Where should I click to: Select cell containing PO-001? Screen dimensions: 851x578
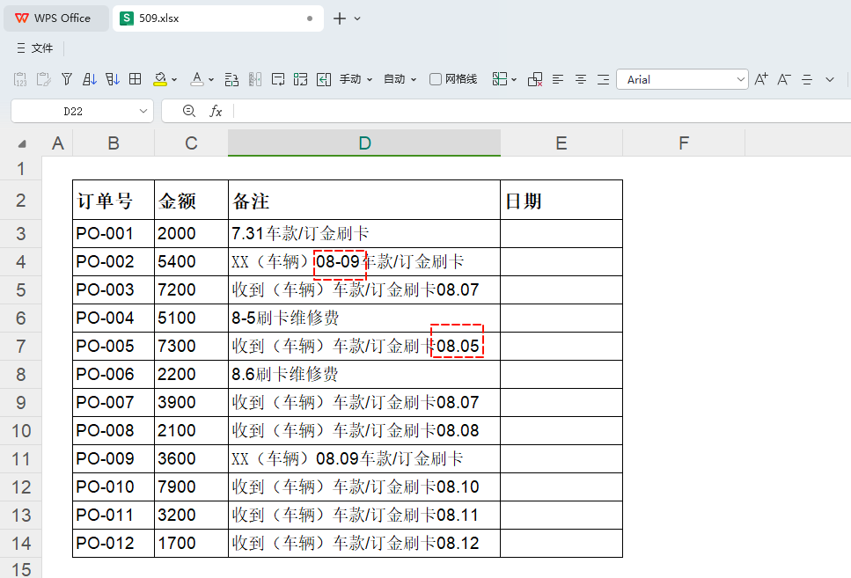[x=114, y=233]
